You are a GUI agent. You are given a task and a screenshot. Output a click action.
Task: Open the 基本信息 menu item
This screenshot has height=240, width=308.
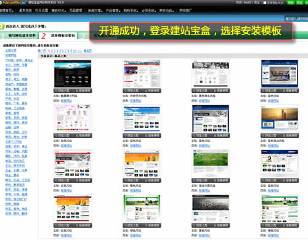(25, 10)
